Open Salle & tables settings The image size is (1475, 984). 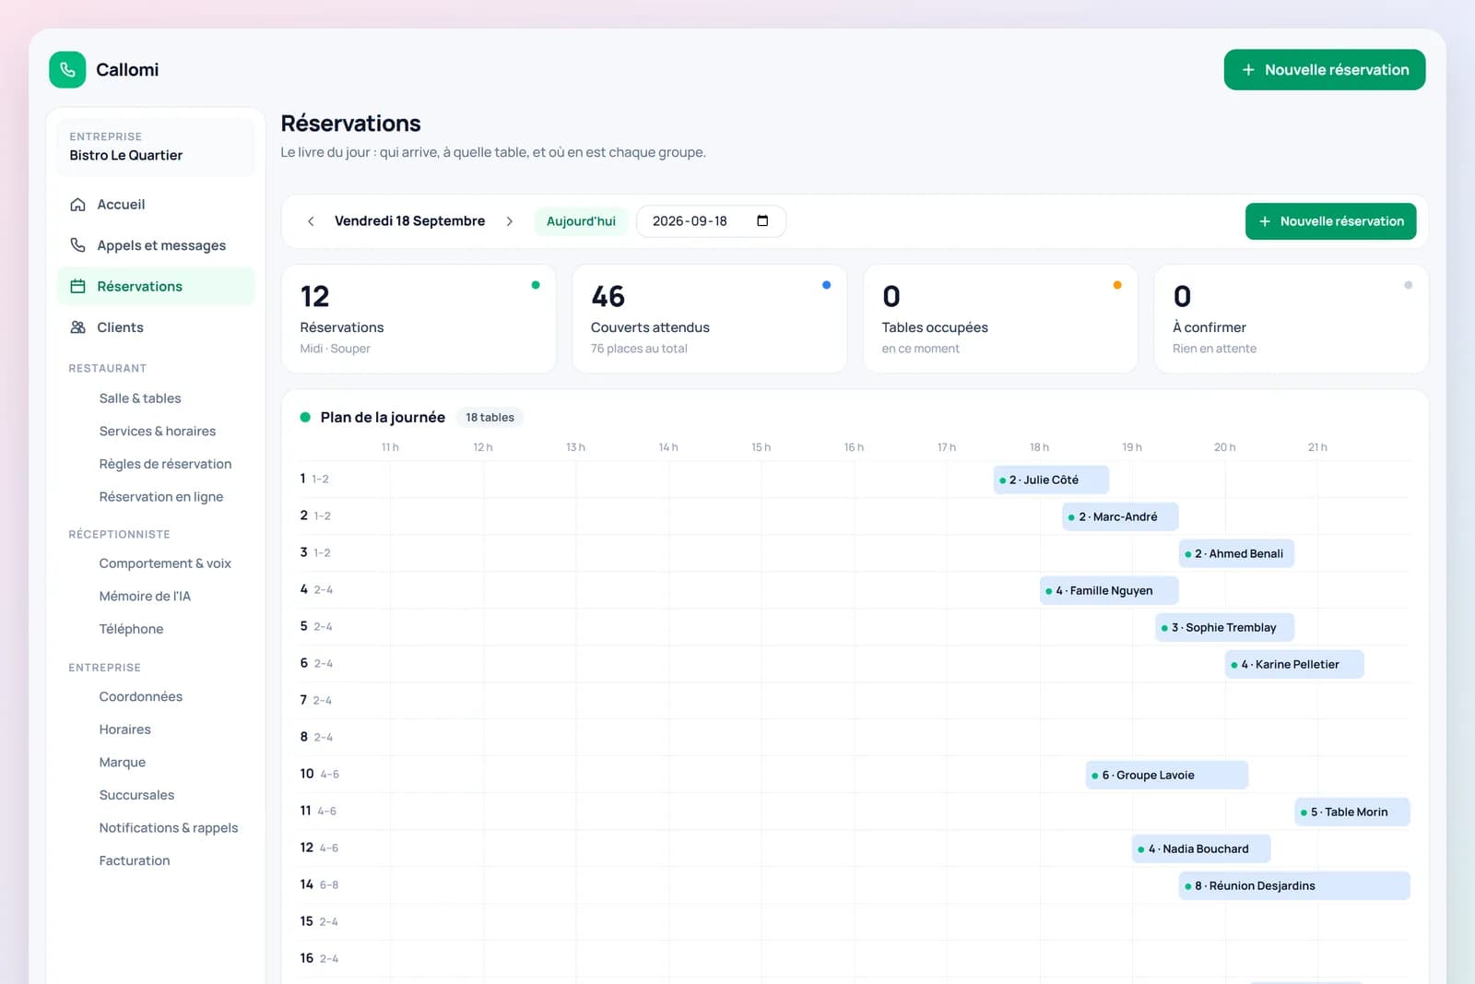140,398
